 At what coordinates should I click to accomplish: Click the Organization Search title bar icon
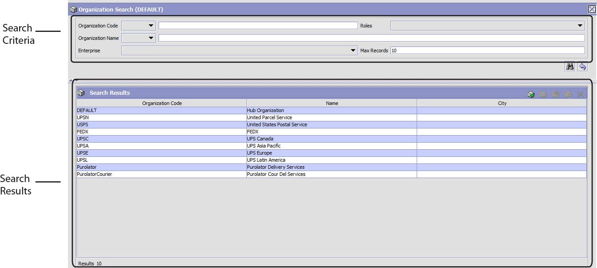pyautogui.click(x=73, y=9)
